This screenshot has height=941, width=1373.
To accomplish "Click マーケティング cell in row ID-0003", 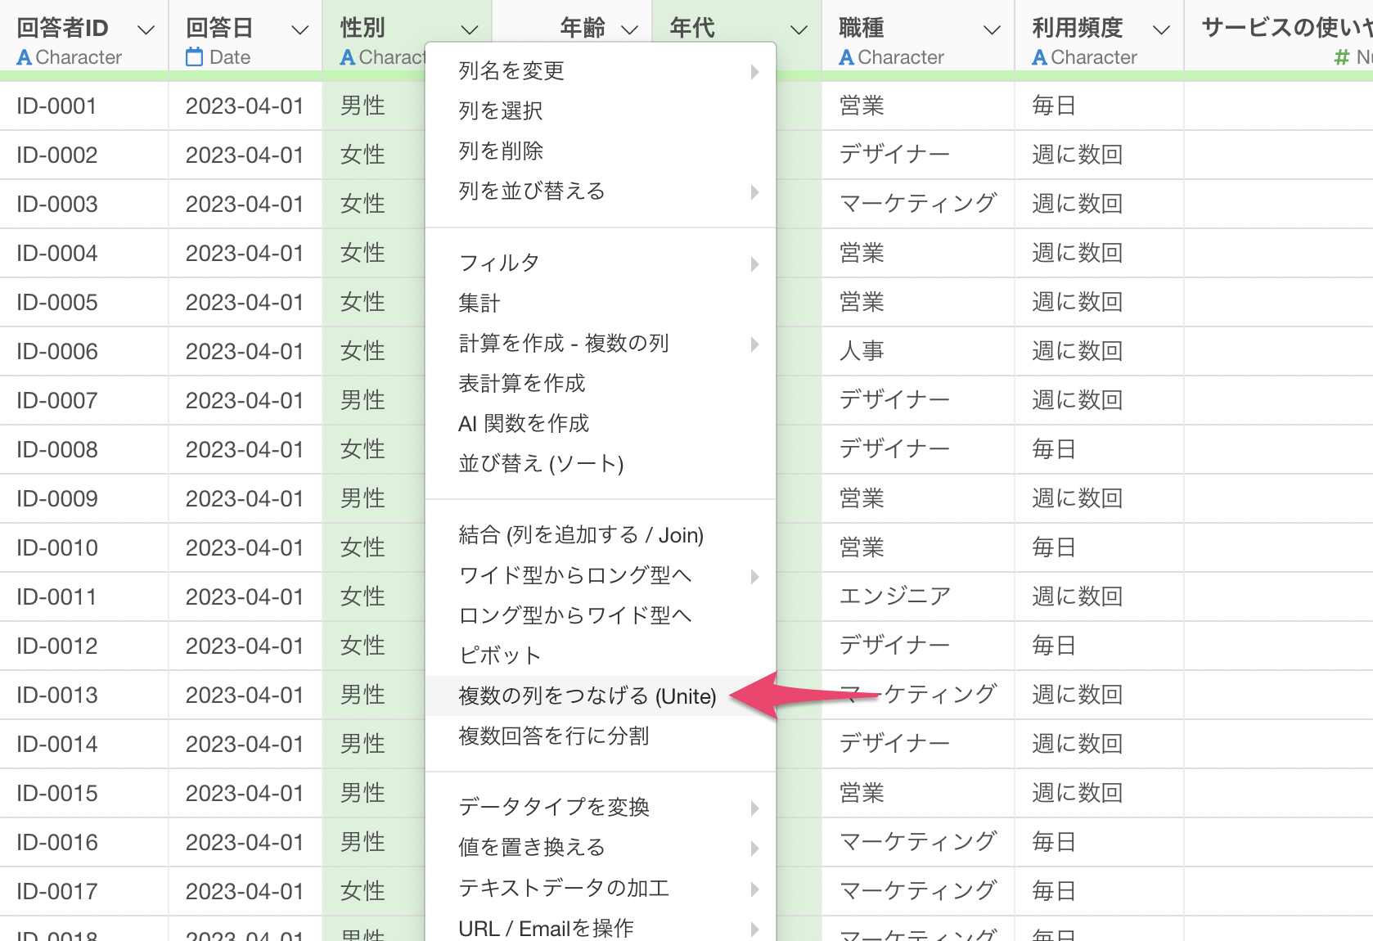I will coord(918,205).
